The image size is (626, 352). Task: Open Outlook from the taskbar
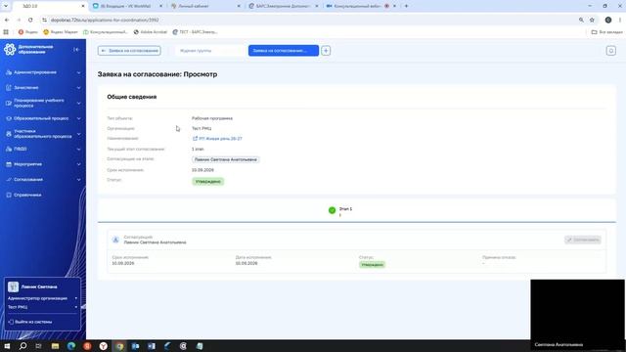(135, 346)
